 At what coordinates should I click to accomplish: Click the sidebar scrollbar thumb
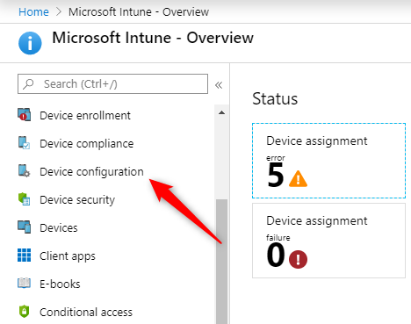[221, 262]
